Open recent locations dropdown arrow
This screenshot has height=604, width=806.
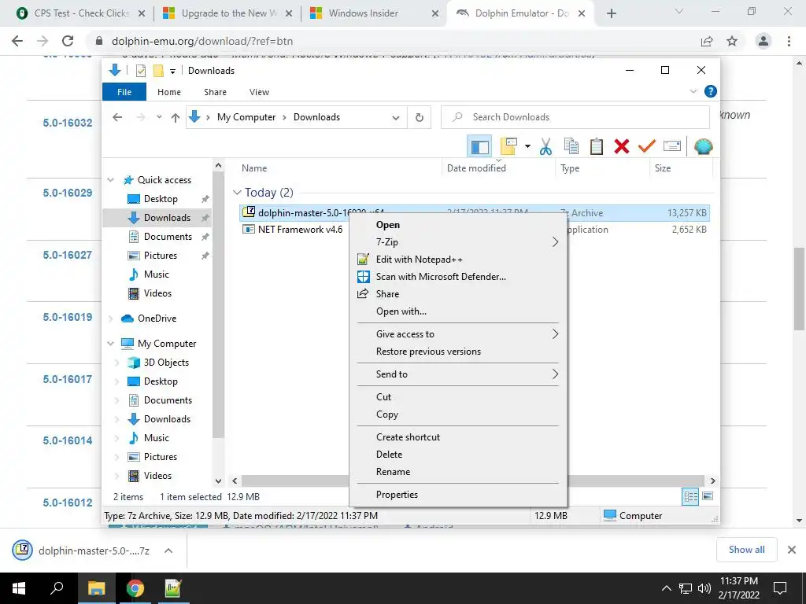159,117
